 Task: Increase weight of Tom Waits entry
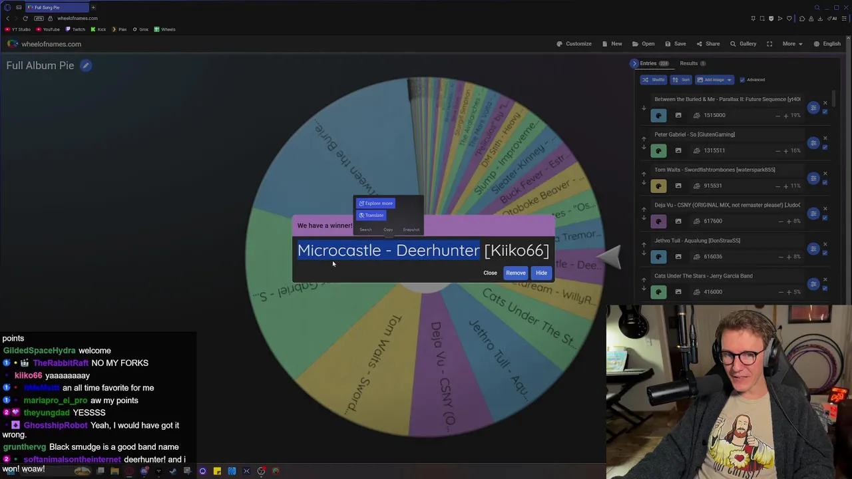[x=786, y=186]
